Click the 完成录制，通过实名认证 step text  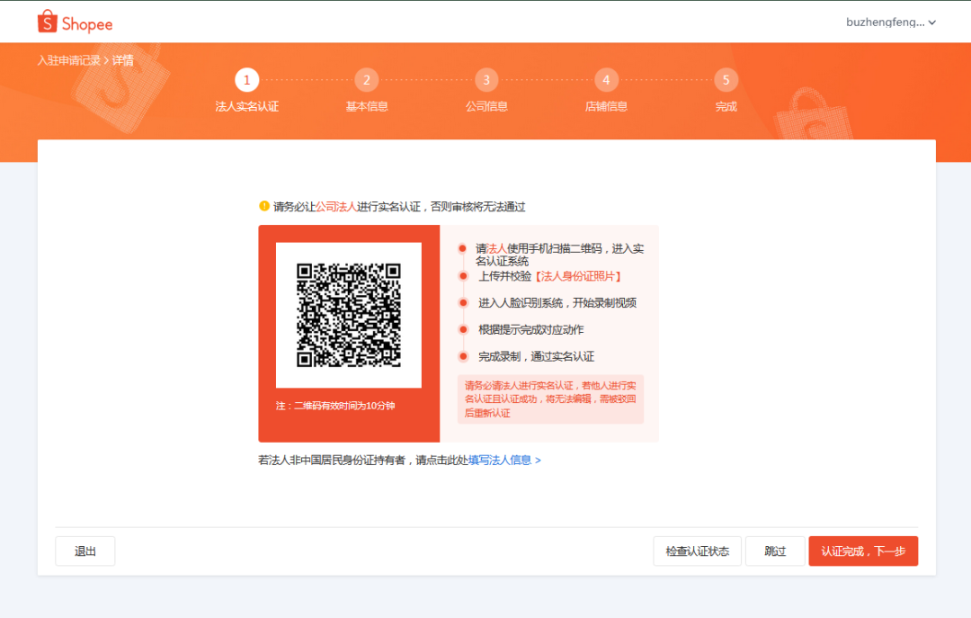pyautogui.click(x=536, y=356)
